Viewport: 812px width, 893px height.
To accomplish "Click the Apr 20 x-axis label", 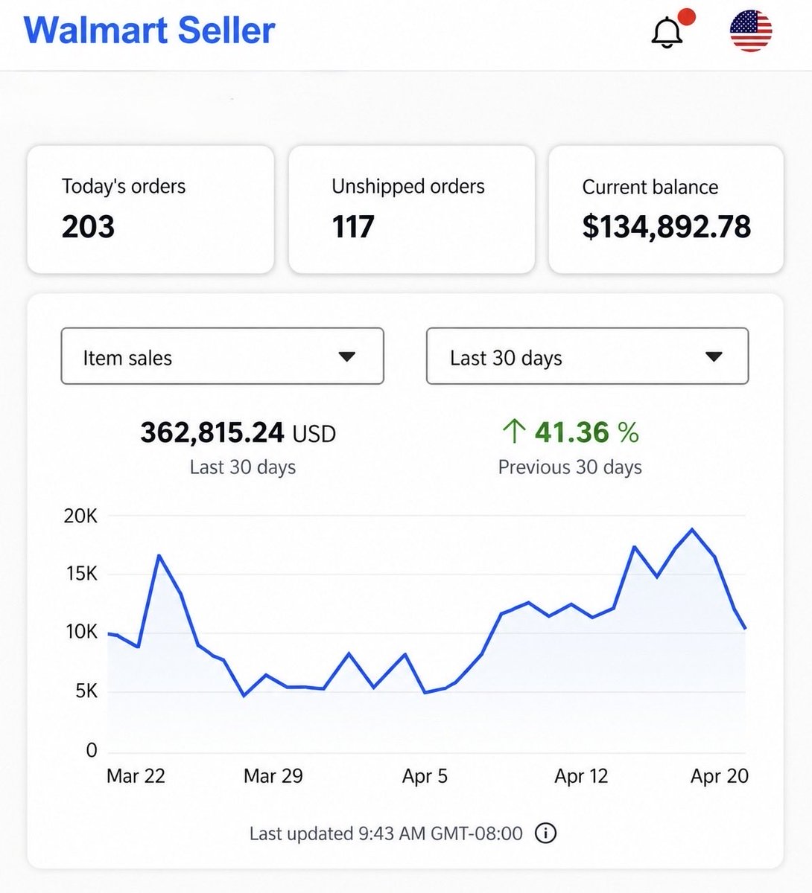I will tap(720, 776).
